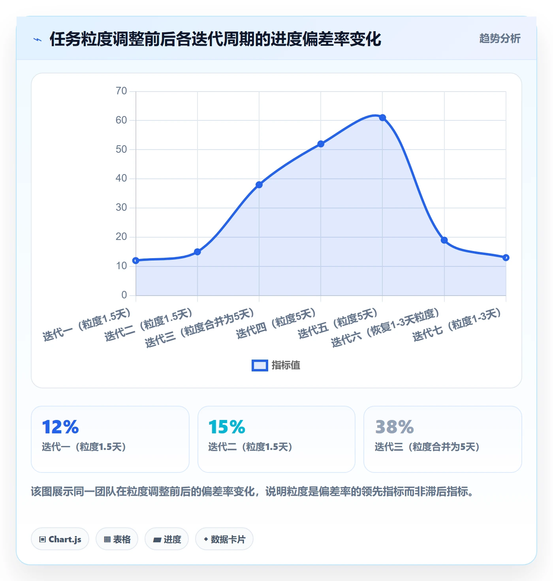Click the axis label 迭代六（恢复1-3天粒度）
Image resolution: width=553 pixels, height=581 pixels.
pyautogui.click(x=385, y=328)
